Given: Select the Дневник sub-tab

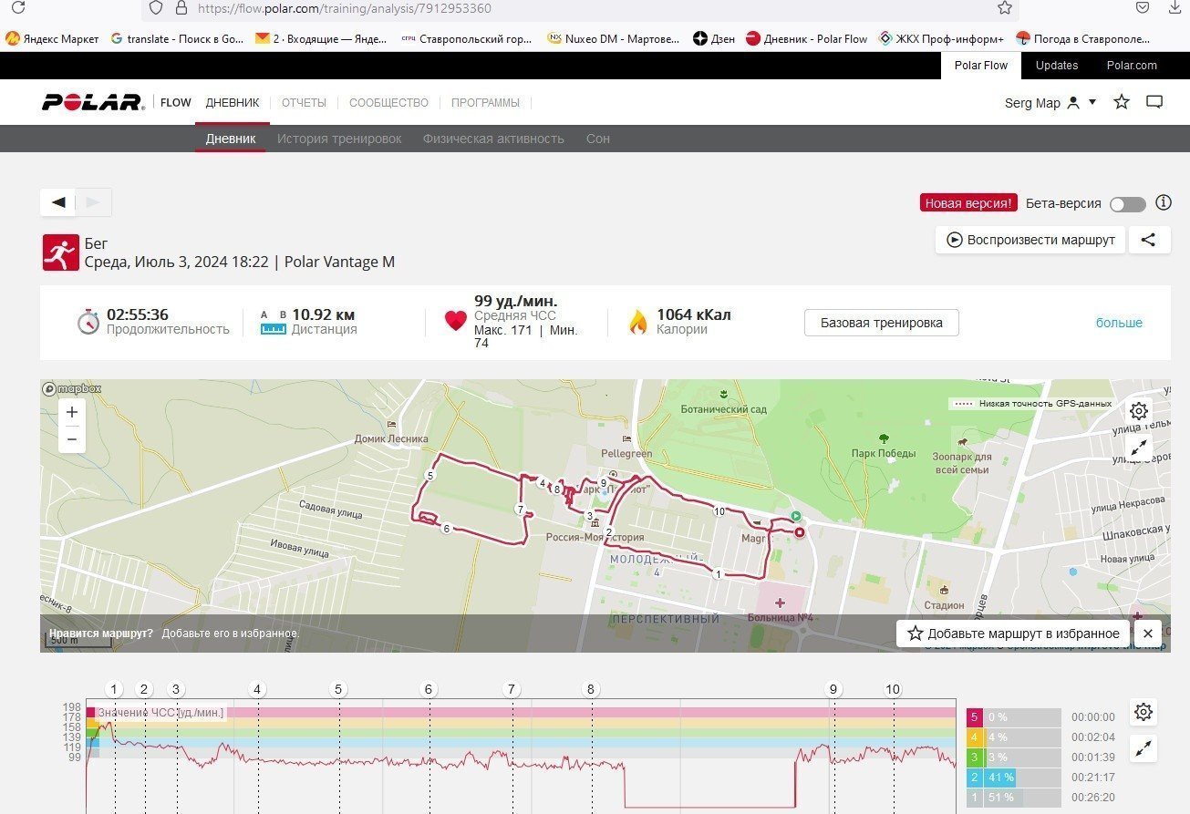Looking at the screenshot, I should click(231, 139).
